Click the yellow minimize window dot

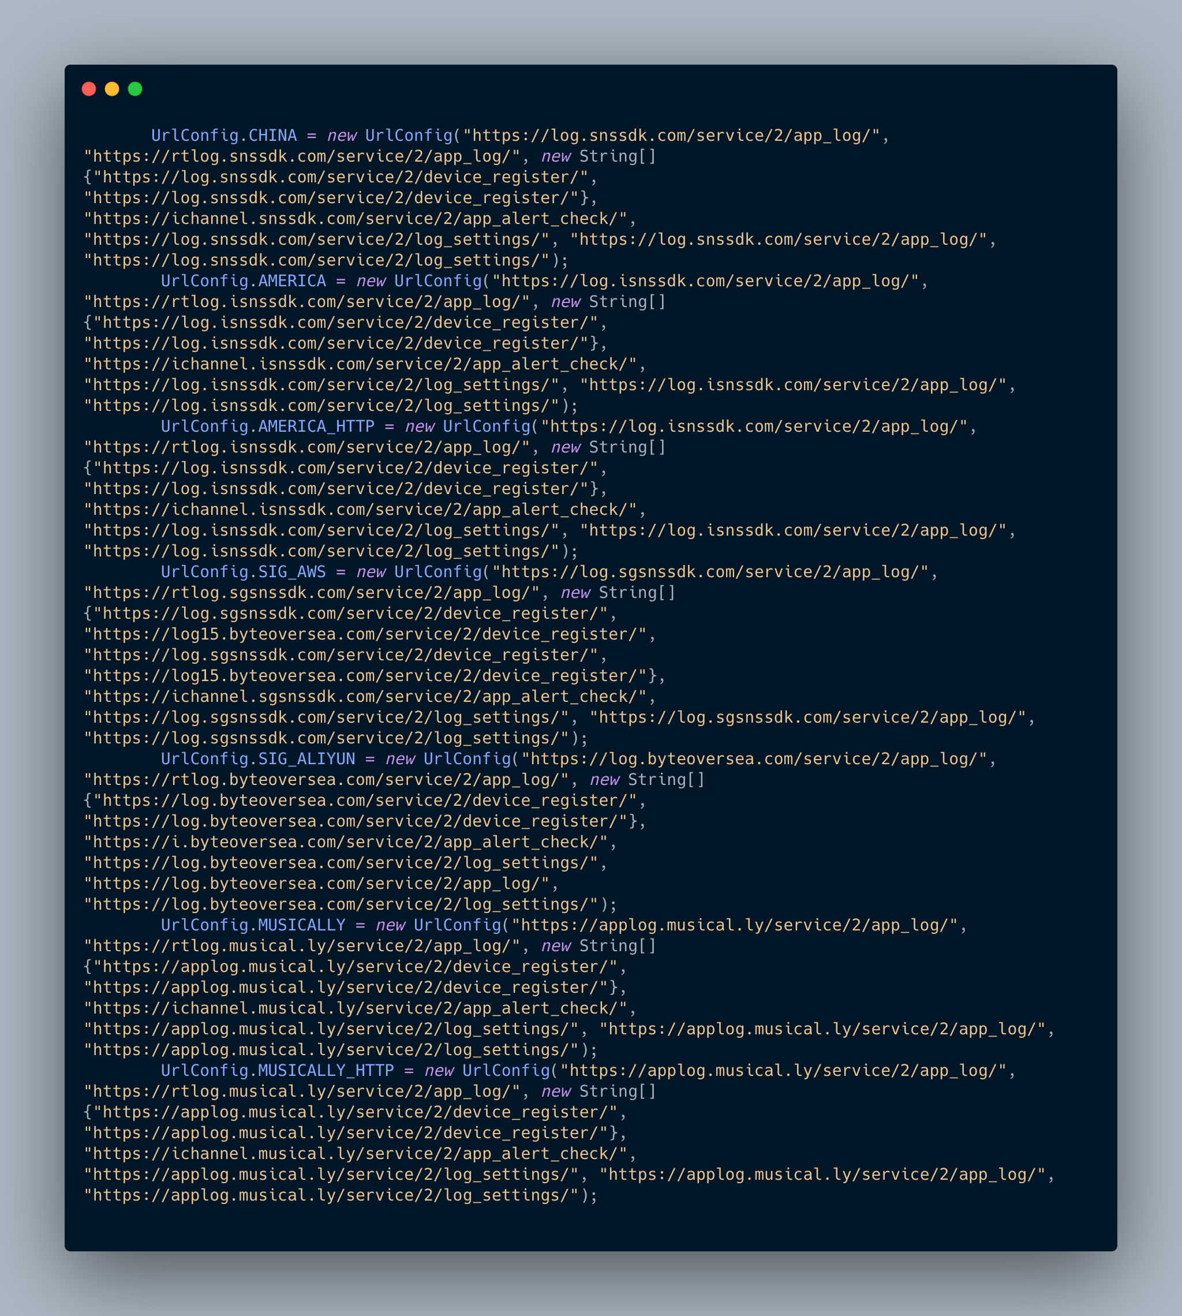click(112, 89)
